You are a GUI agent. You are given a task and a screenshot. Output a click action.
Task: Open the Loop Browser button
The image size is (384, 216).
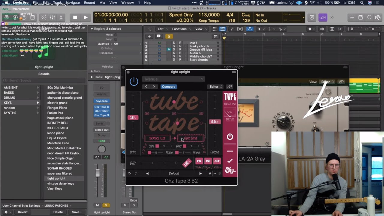pyautogui.click(x=369, y=17)
